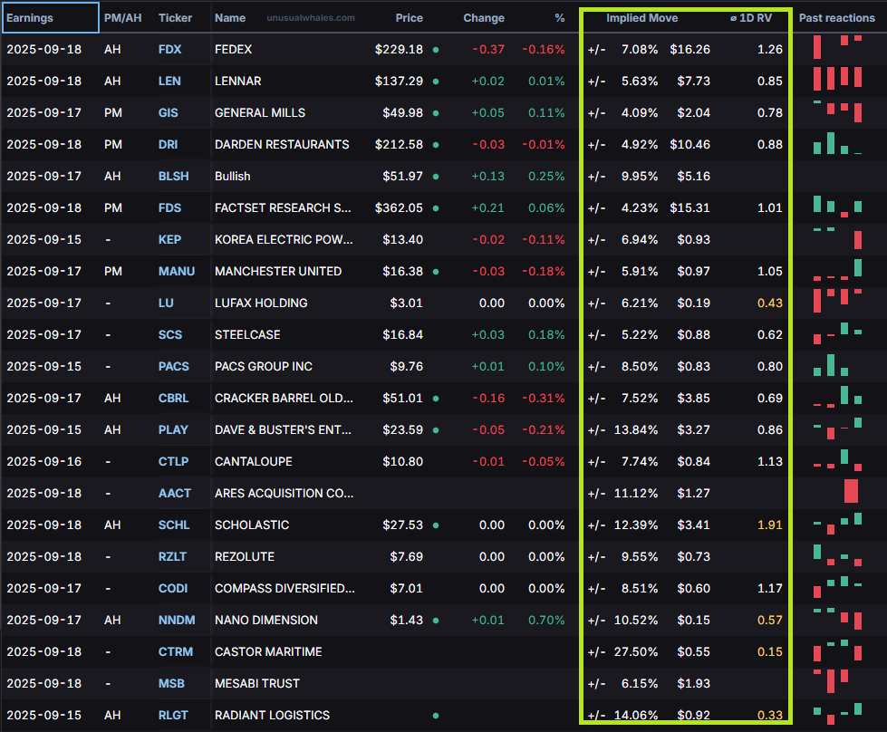Click Lennar past reactions bar chart
Image resolution: width=887 pixels, height=732 pixels.
coord(837,79)
